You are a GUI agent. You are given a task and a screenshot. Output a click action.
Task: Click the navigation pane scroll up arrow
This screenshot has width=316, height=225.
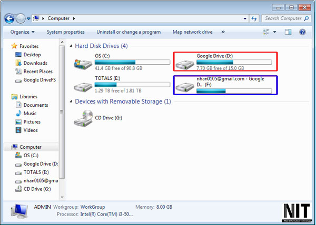click(62, 42)
